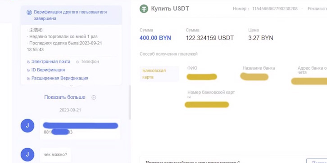
Task: Click the J avatar beside чек можно?
Action: pyautogui.click(x=27, y=154)
